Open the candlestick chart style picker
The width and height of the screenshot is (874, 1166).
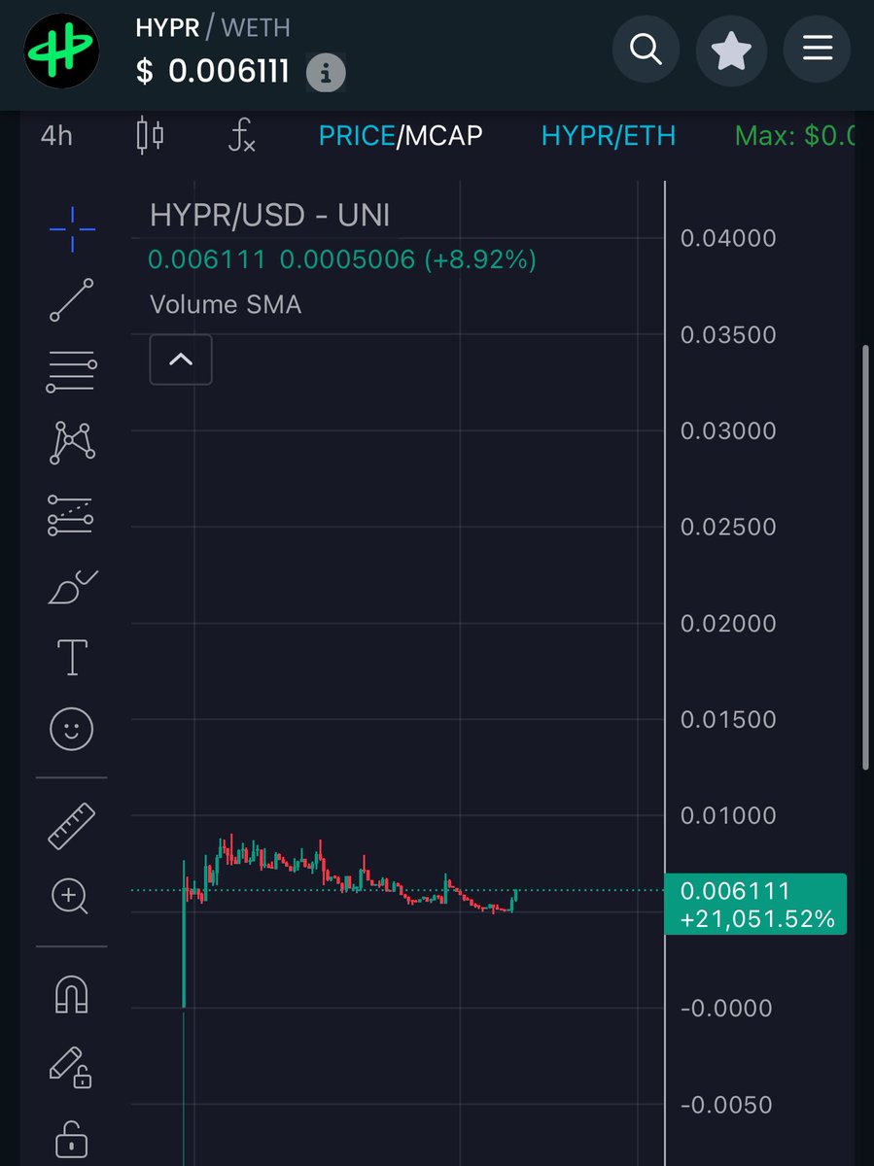148,136
